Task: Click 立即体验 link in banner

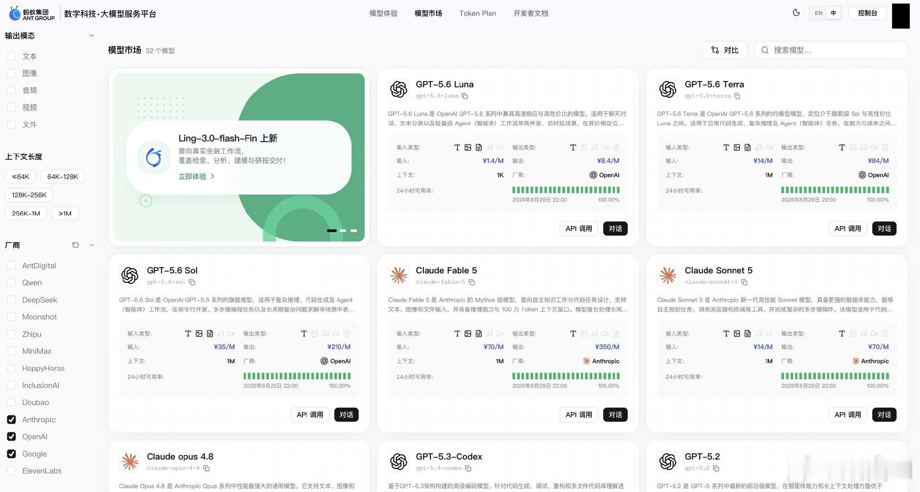Action: (196, 176)
